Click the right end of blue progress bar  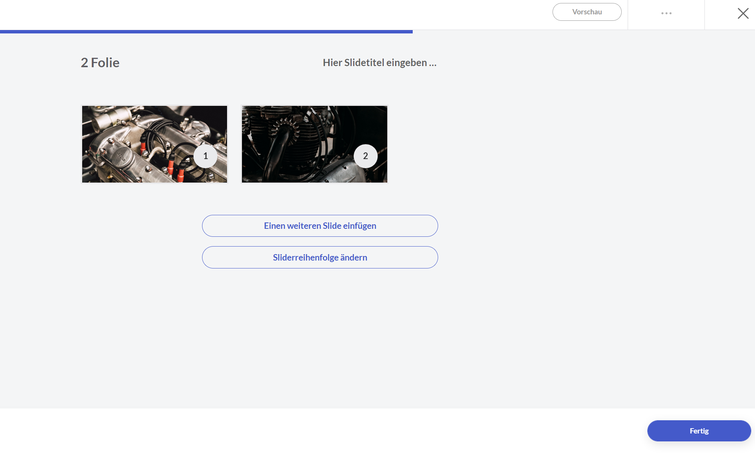(x=410, y=32)
